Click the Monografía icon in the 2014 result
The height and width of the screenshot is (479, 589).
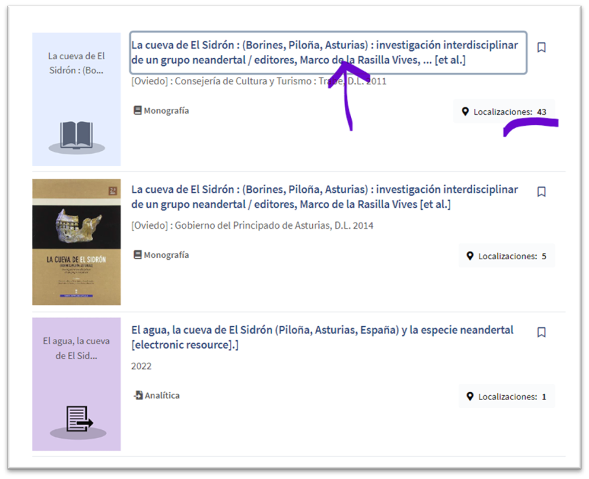(x=137, y=255)
